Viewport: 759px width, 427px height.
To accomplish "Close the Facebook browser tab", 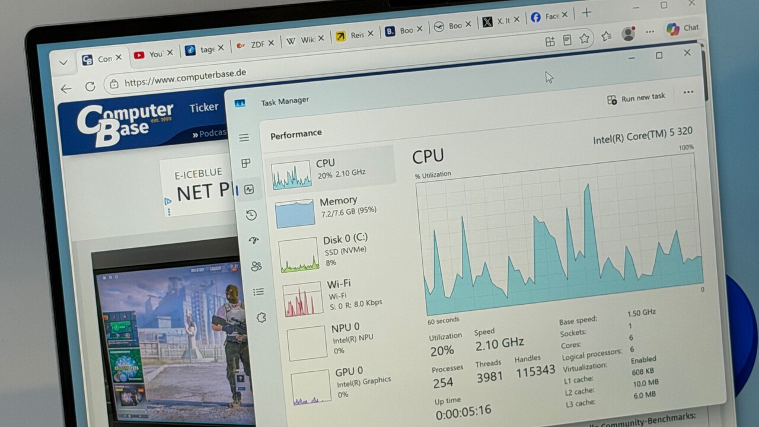I will pos(565,15).
